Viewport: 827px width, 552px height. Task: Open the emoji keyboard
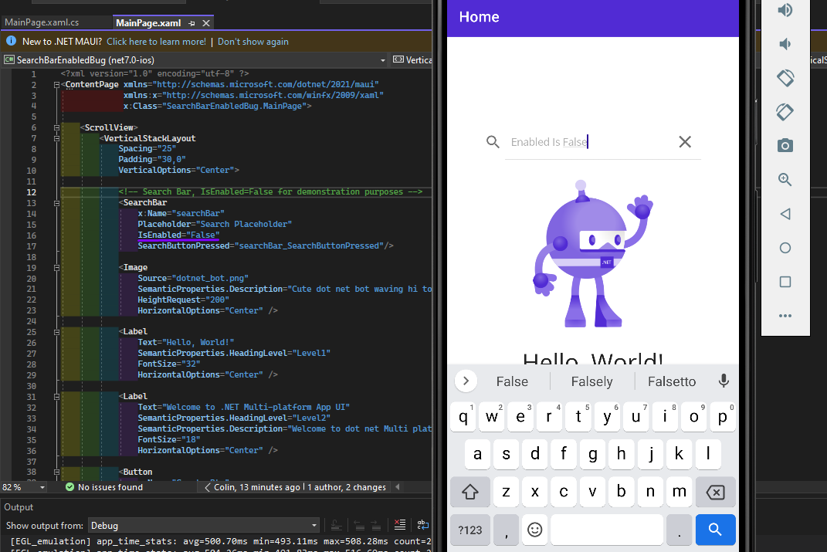(535, 530)
